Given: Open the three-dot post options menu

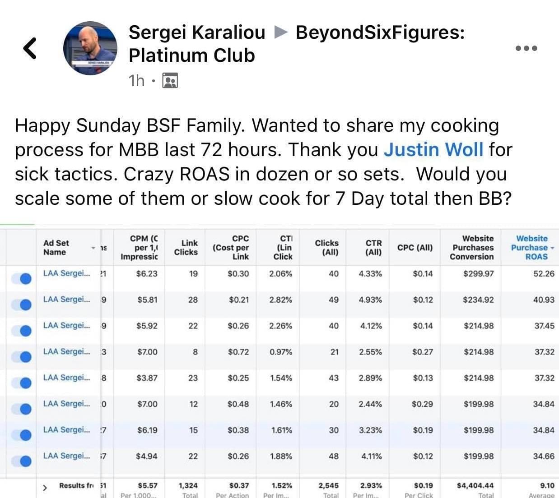Looking at the screenshot, I should pyautogui.click(x=526, y=48).
